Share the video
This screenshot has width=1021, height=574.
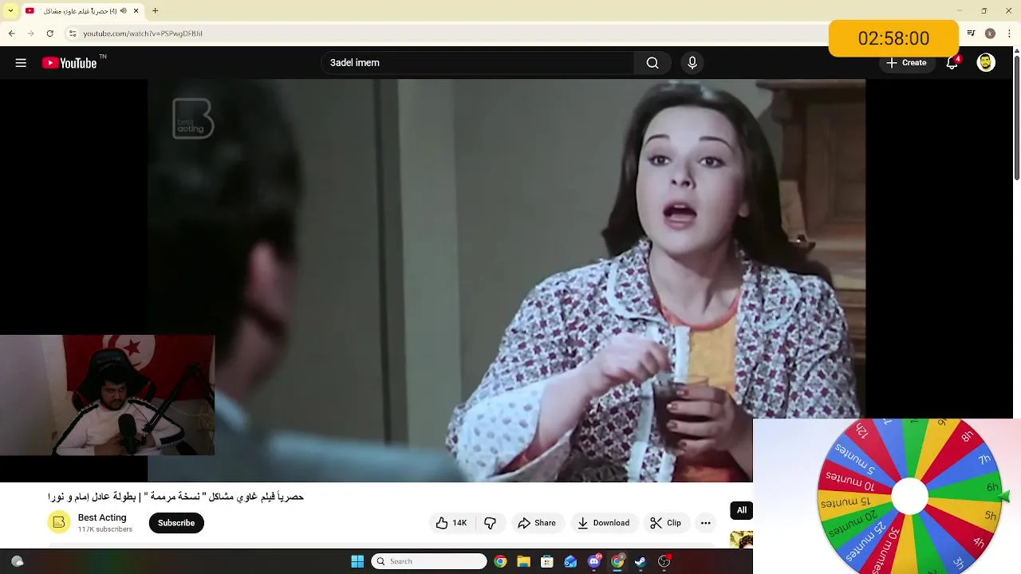tap(537, 523)
